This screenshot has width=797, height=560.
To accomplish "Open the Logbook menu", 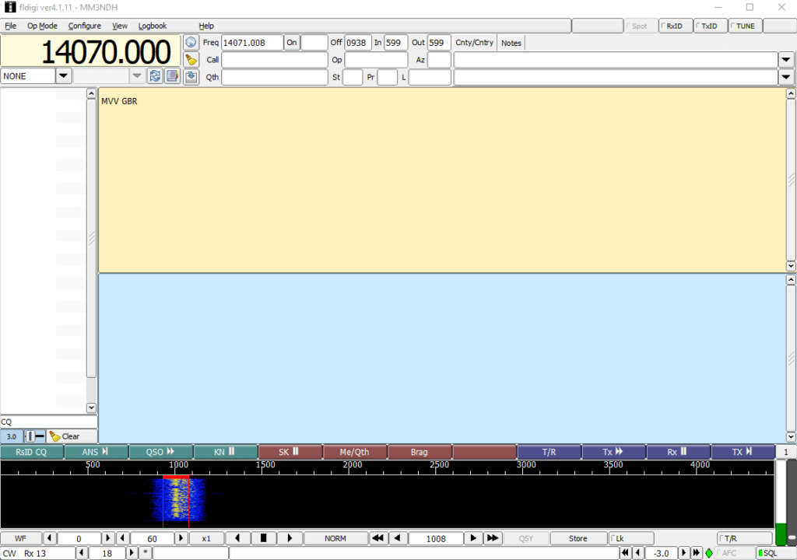I will click(153, 26).
